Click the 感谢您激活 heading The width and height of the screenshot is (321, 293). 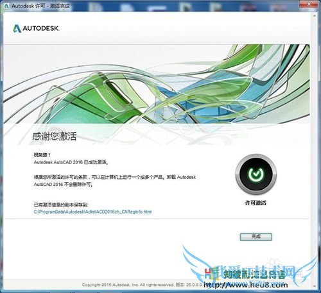pyautogui.click(x=55, y=136)
